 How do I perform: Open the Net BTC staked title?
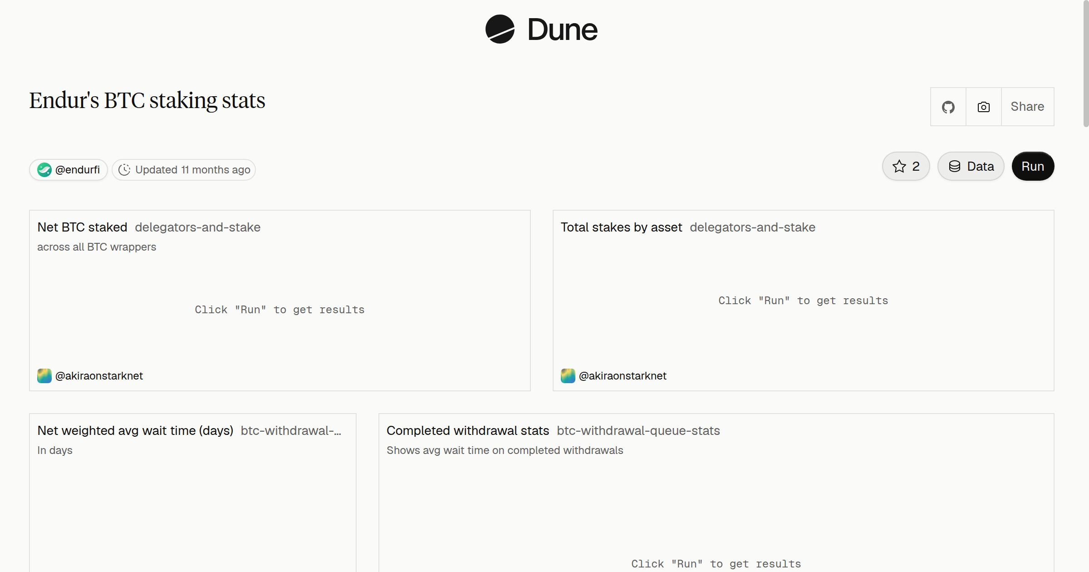tap(82, 227)
